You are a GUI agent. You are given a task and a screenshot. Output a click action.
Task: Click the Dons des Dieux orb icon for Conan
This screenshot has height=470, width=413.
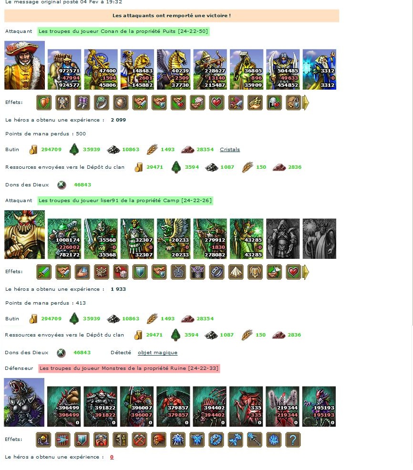62,185
